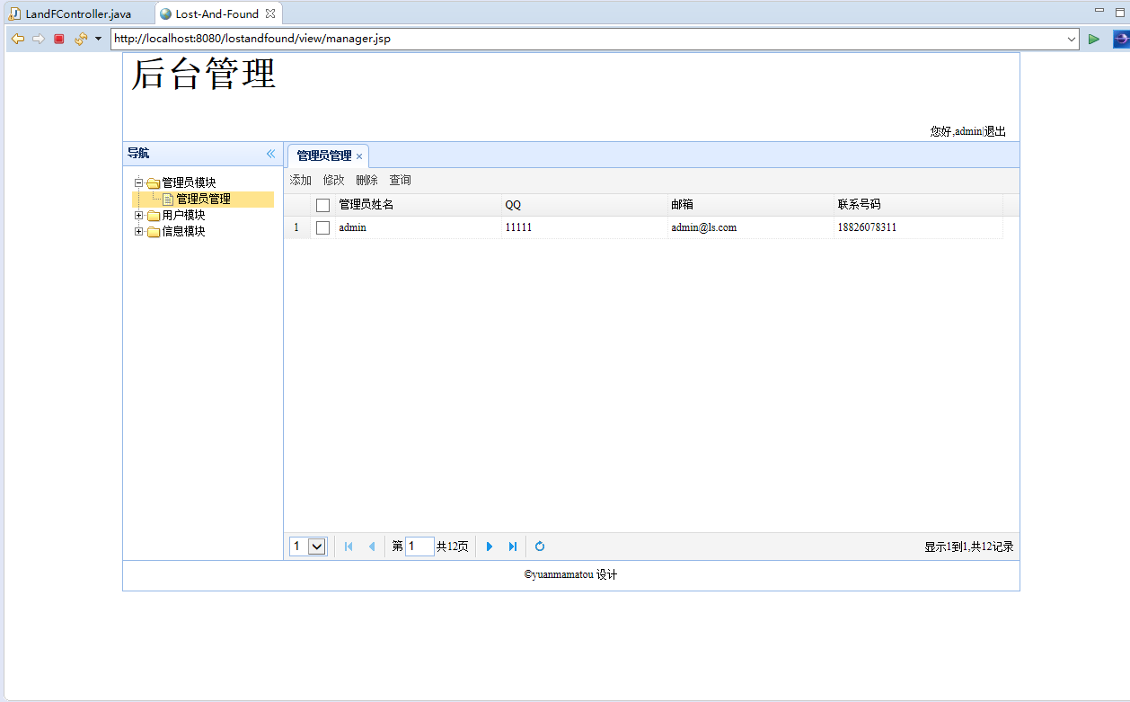This screenshot has width=1130, height=702.
Task: Click the green Go arrow icon
Action: [1094, 39]
